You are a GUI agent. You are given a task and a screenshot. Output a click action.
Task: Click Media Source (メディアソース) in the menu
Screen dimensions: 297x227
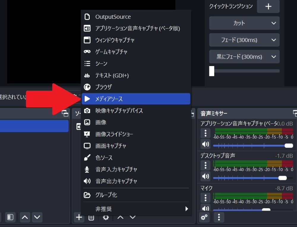click(x=136, y=99)
